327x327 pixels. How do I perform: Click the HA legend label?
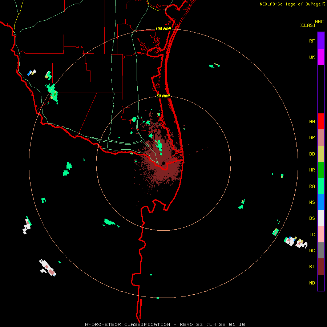(312, 122)
